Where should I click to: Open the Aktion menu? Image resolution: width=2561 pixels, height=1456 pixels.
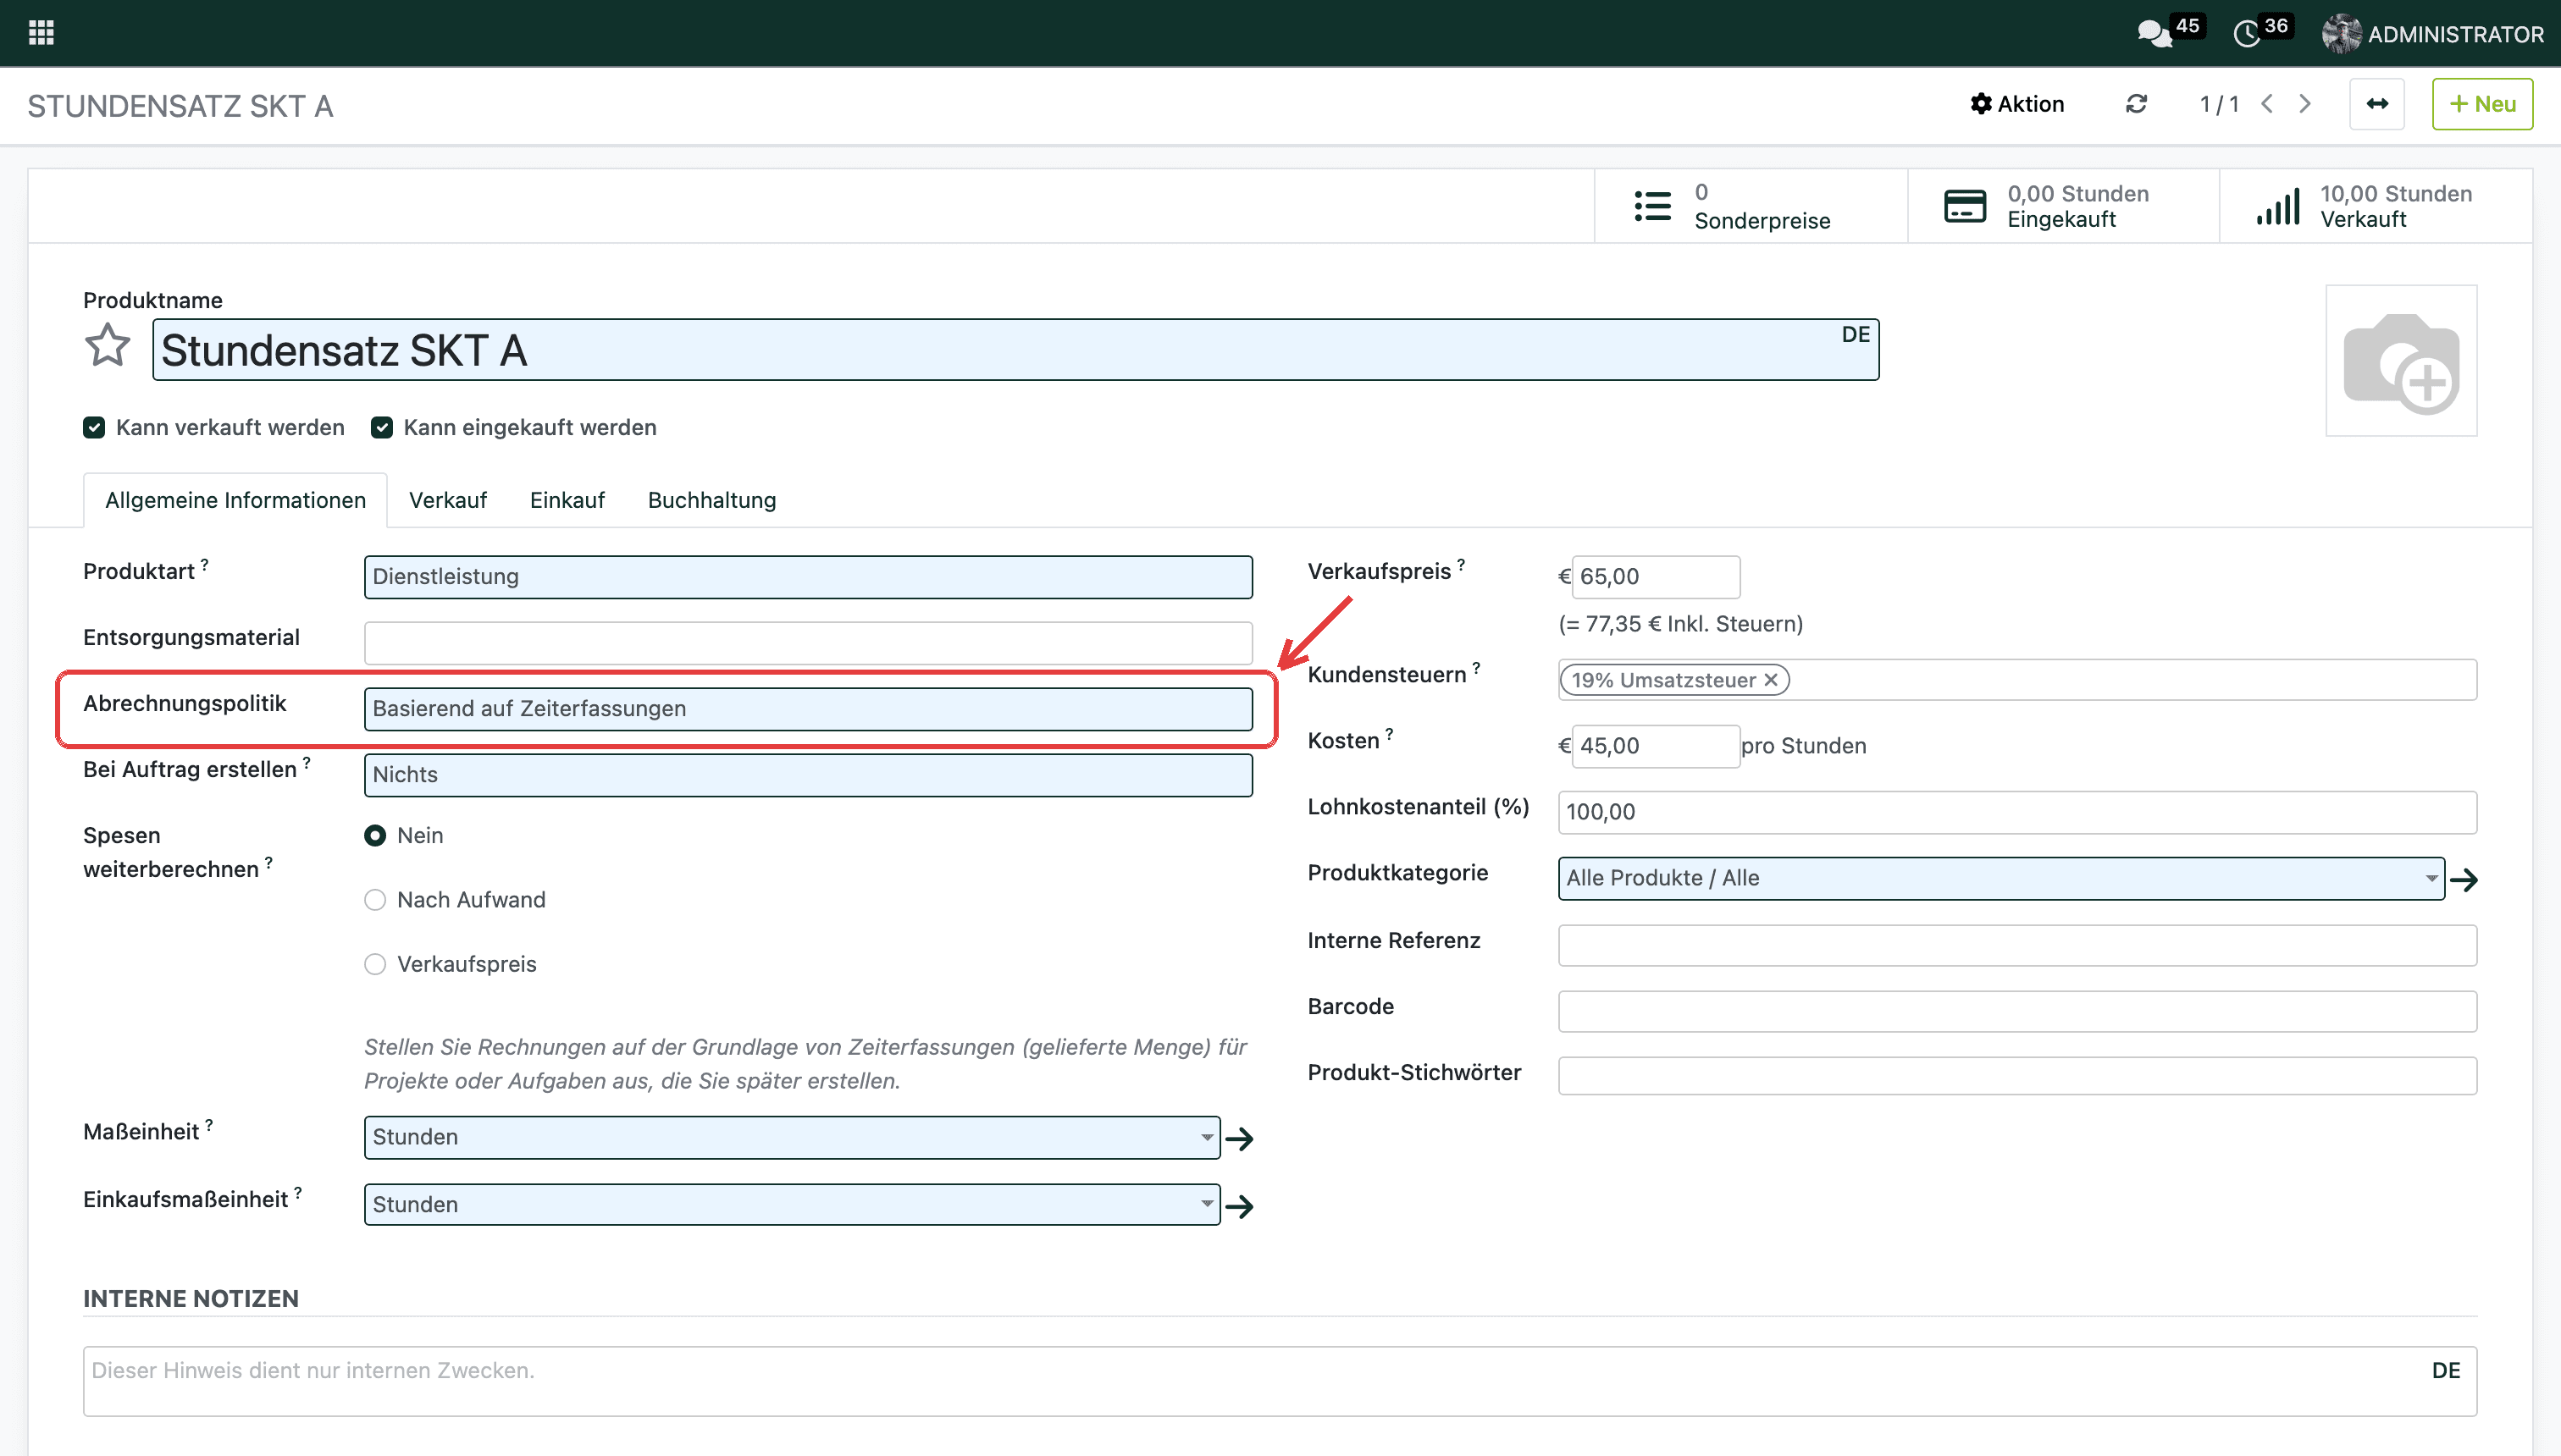pyautogui.click(x=2018, y=104)
